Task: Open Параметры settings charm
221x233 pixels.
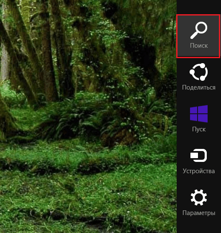Action: [x=199, y=203]
